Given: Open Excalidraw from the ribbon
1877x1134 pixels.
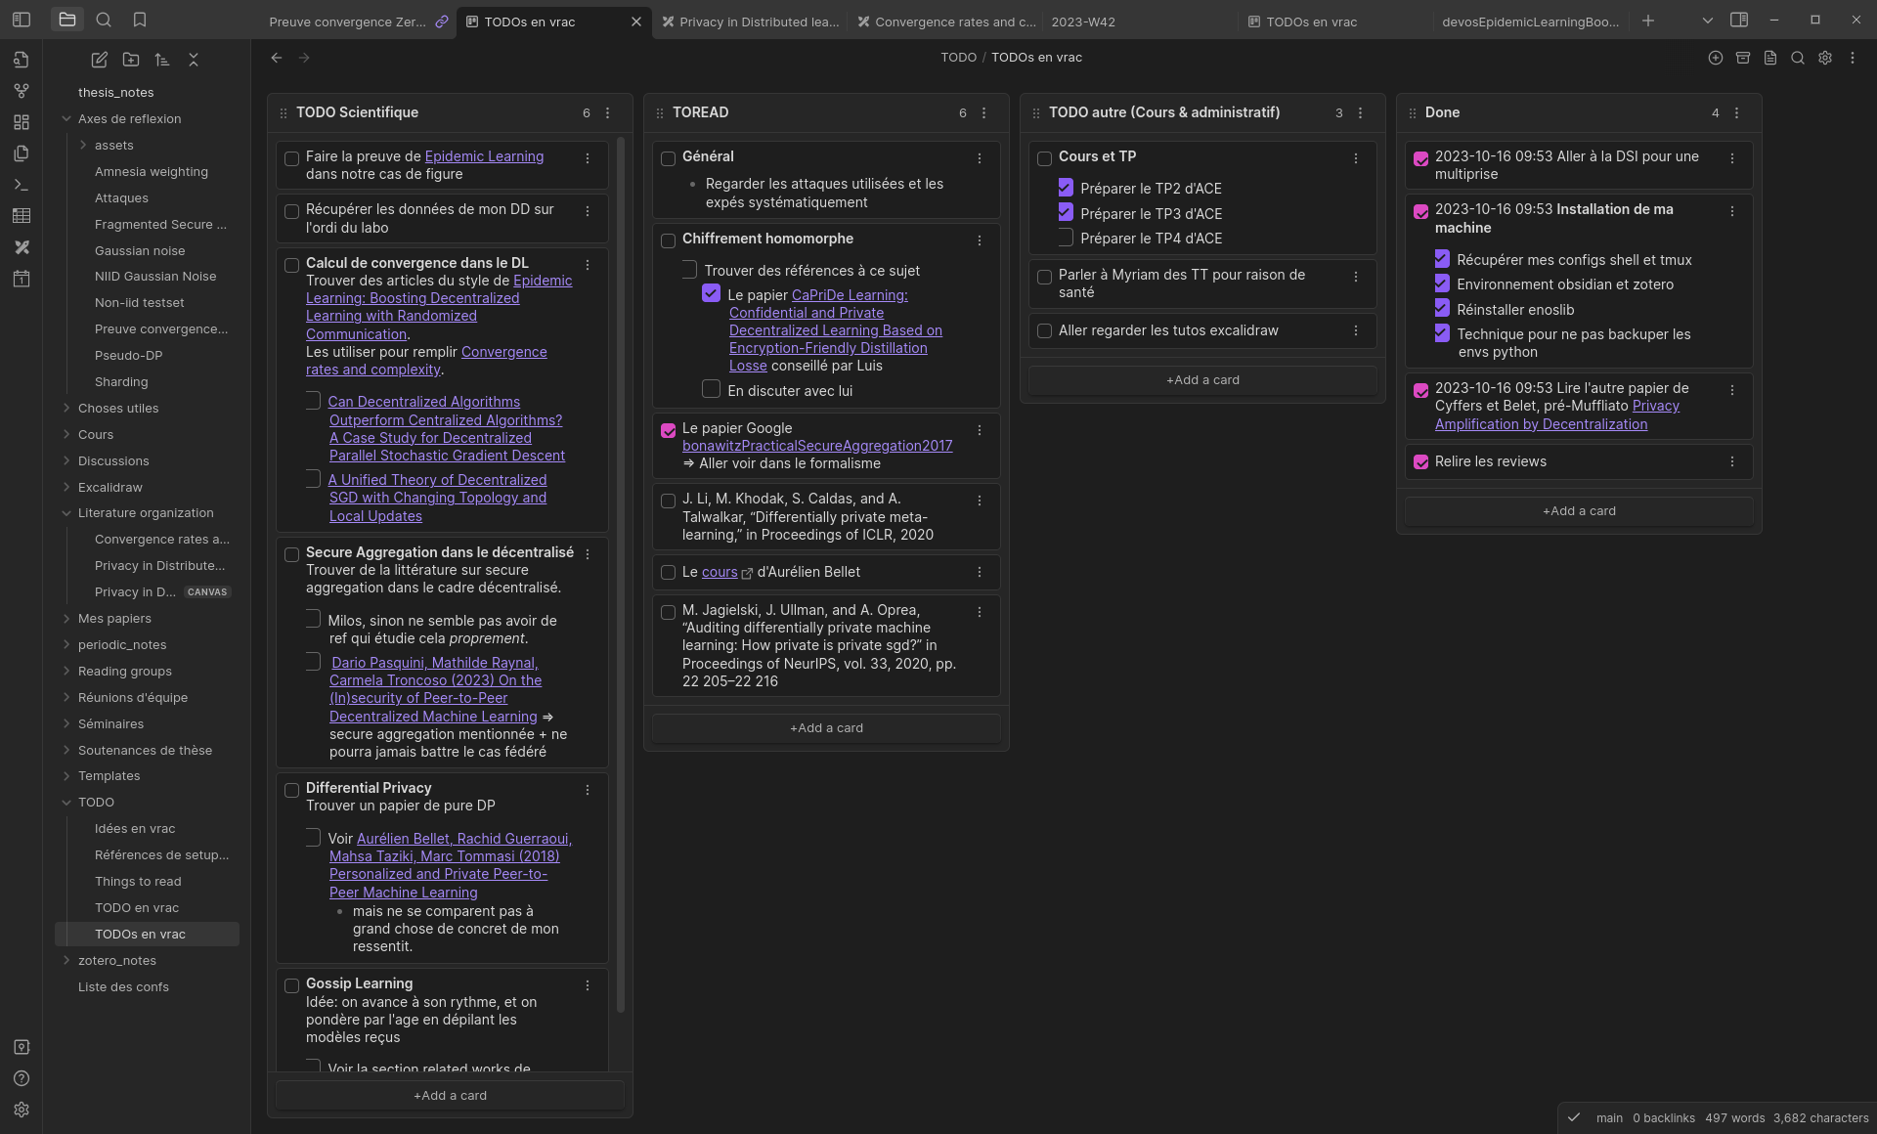Looking at the screenshot, I should 22,247.
